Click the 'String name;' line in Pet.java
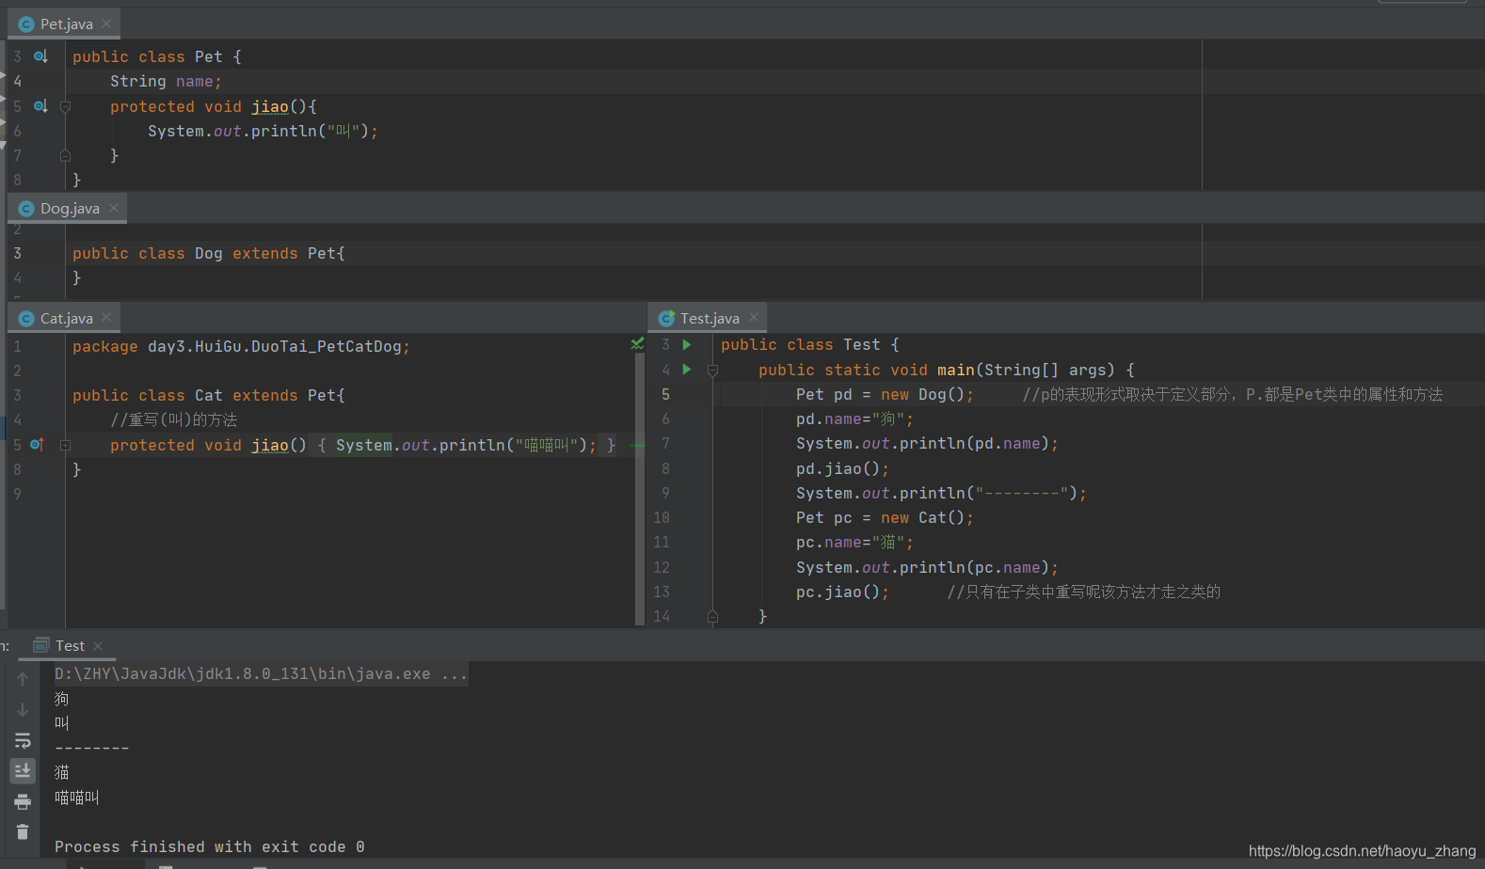Image resolution: width=1485 pixels, height=869 pixels. [166, 82]
